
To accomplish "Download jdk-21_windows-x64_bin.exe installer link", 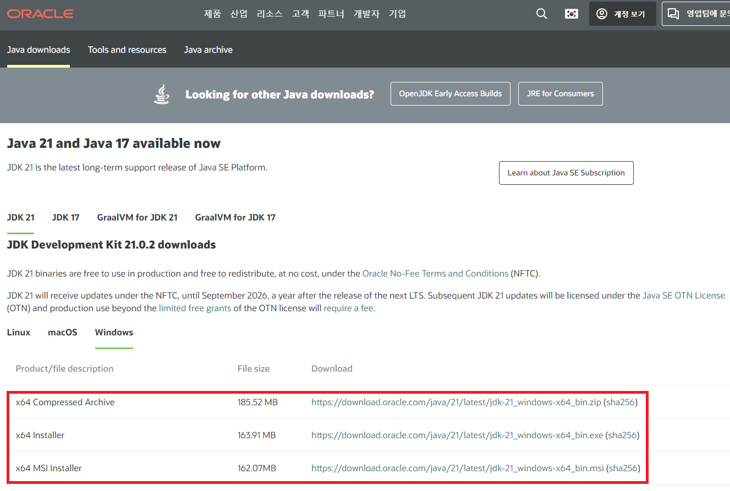I will point(457,435).
